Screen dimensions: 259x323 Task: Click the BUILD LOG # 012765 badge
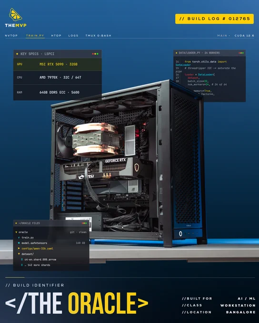click(214, 19)
